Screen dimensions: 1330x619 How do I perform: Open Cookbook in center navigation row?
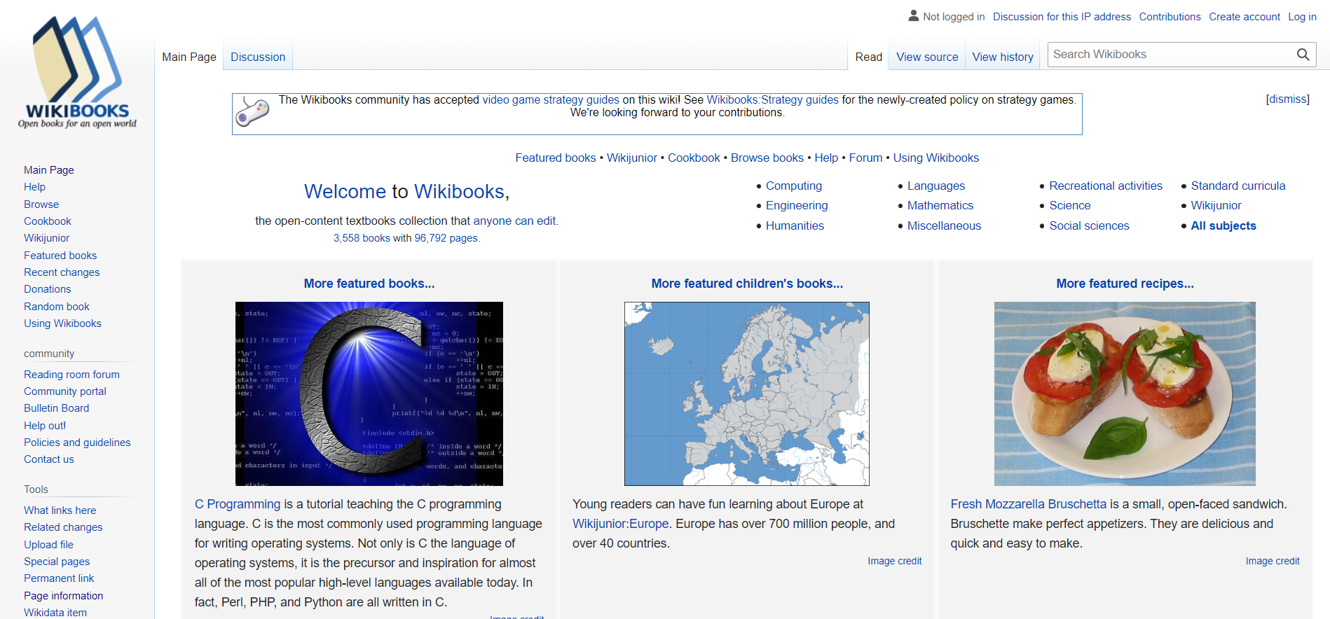694,158
